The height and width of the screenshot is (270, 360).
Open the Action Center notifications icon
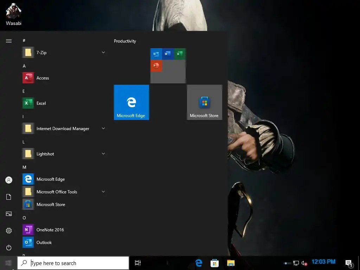(349, 263)
